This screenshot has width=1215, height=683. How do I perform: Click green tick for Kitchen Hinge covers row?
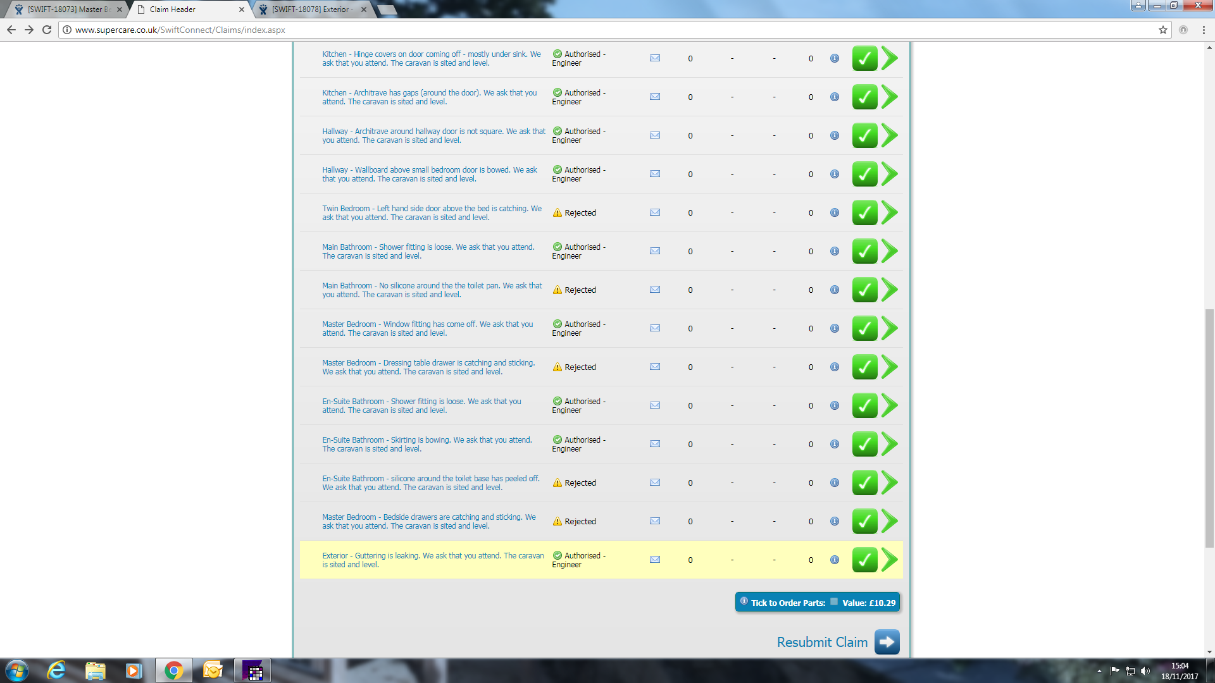864,58
